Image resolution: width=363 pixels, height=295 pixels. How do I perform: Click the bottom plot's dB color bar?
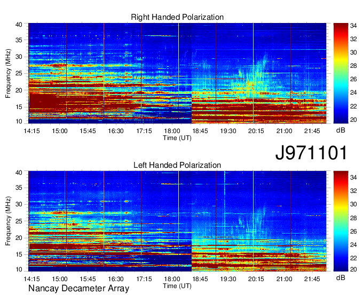[341, 221]
